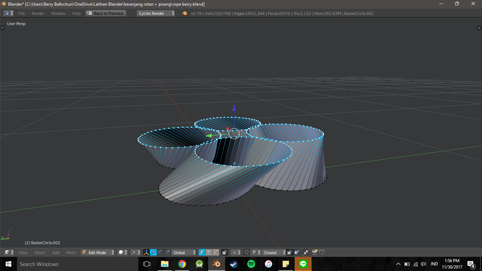Open the Add menu in viewport header
Screen dimensions: 482x271
point(56,253)
